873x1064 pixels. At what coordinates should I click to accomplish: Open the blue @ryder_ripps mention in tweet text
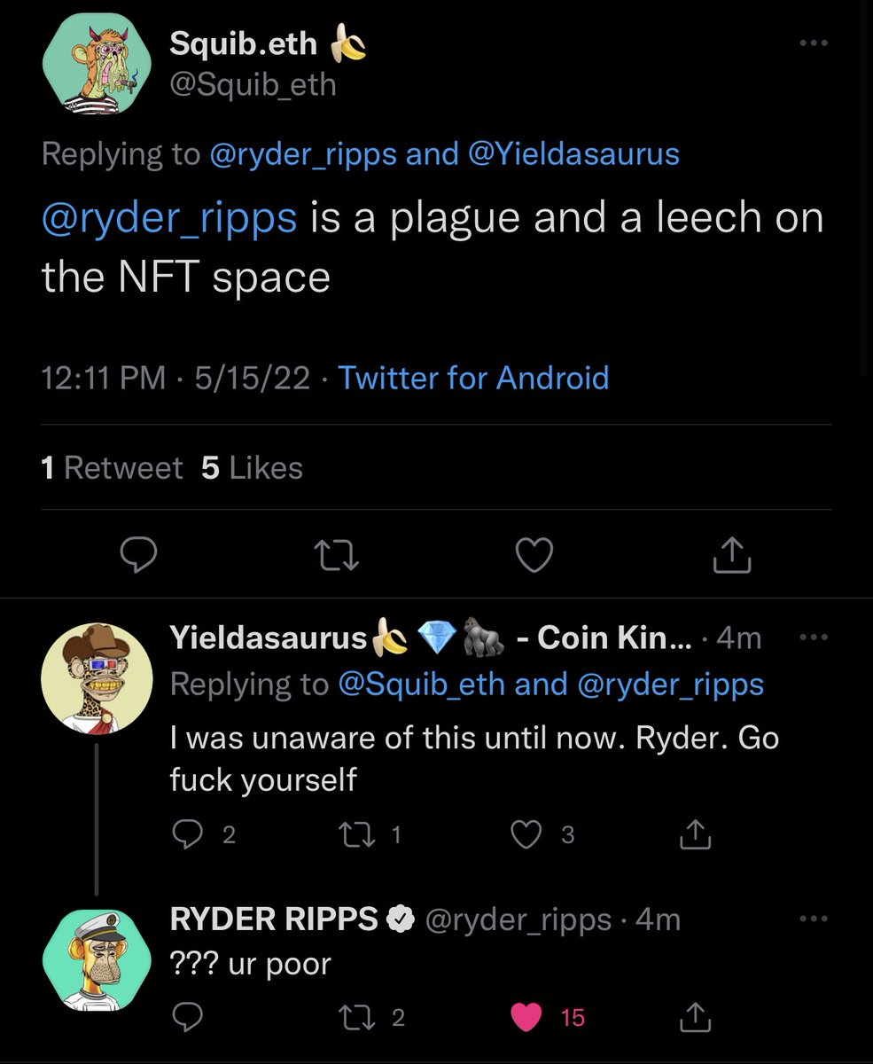tap(168, 219)
